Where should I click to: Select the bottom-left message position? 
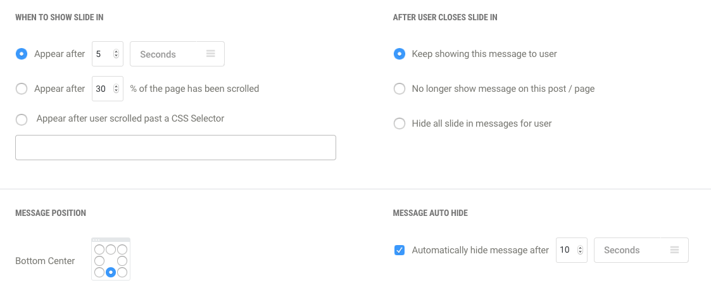coord(99,272)
